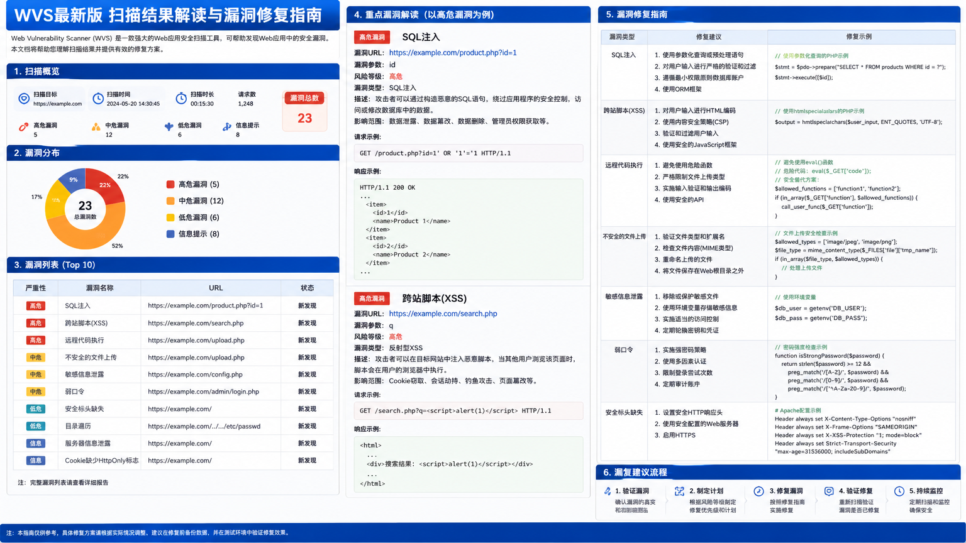Viewport: 966px width, 543px height.
Task: Click the isStrongPassword function code line
Action: (x=830, y=356)
